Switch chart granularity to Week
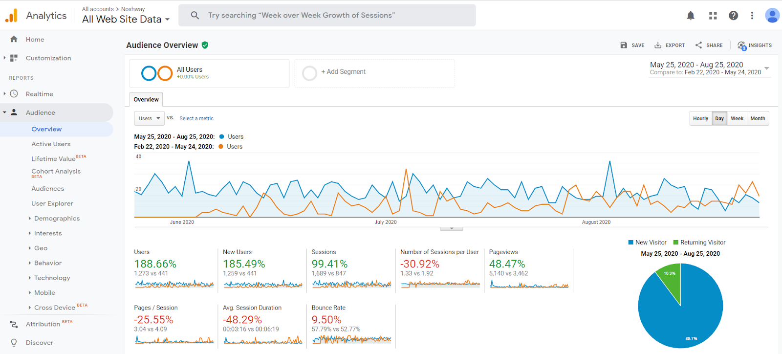 pyautogui.click(x=737, y=118)
